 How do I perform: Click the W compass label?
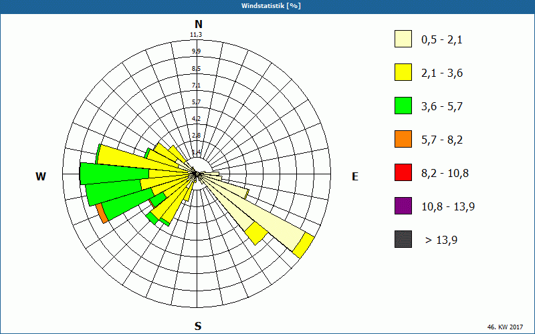pyautogui.click(x=41, y=176)
